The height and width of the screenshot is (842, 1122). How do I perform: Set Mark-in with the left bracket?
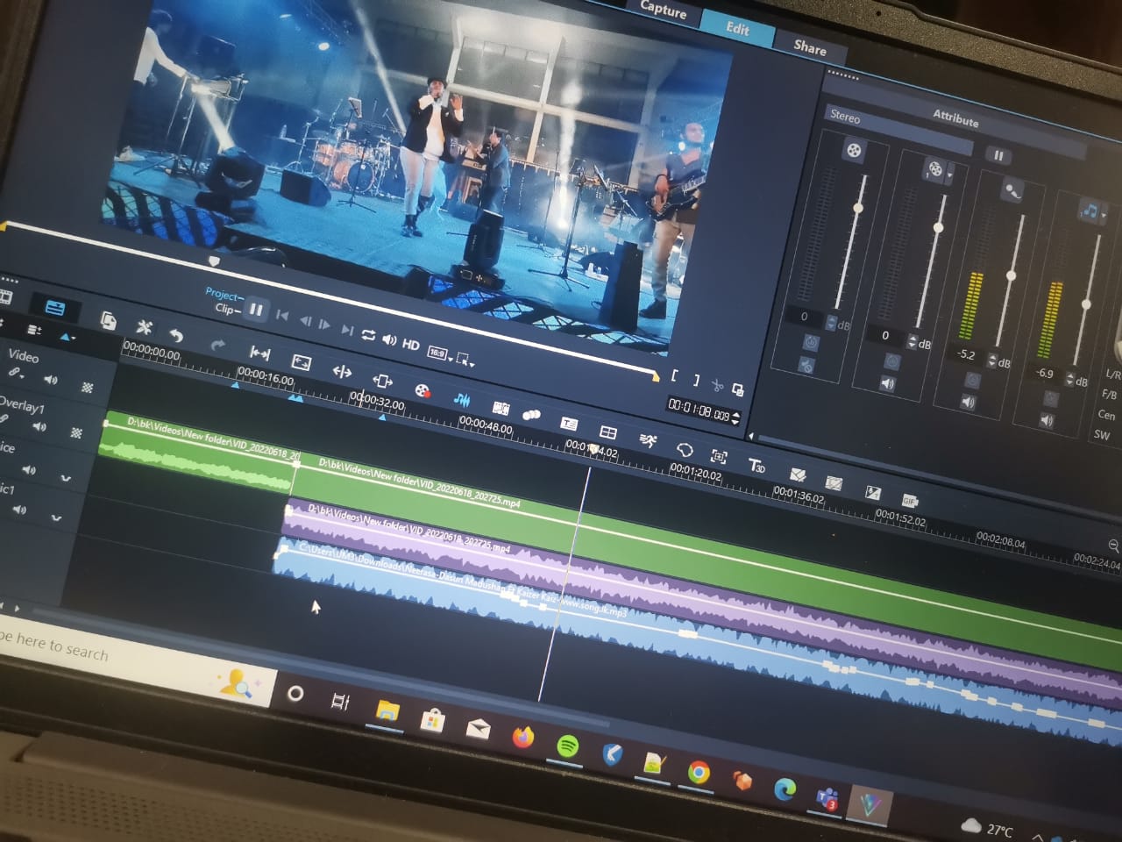pos(674,376)
